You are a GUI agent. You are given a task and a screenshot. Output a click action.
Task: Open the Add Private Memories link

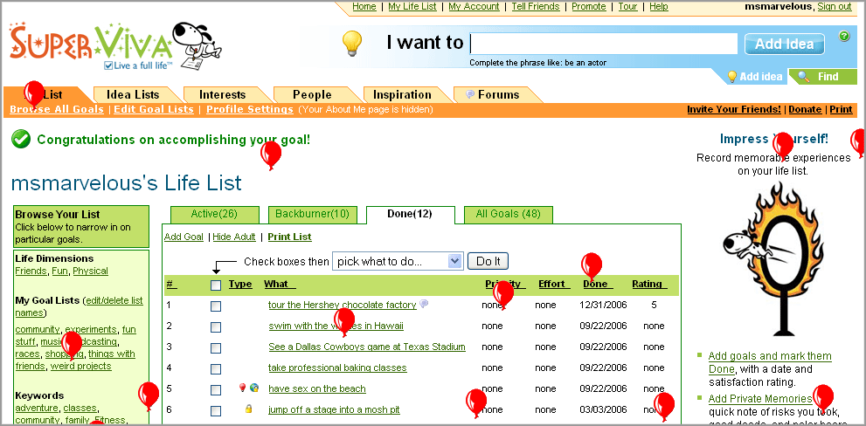tap(760, 398)
